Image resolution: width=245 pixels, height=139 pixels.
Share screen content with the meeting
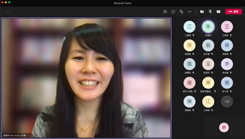click(219, 12)
